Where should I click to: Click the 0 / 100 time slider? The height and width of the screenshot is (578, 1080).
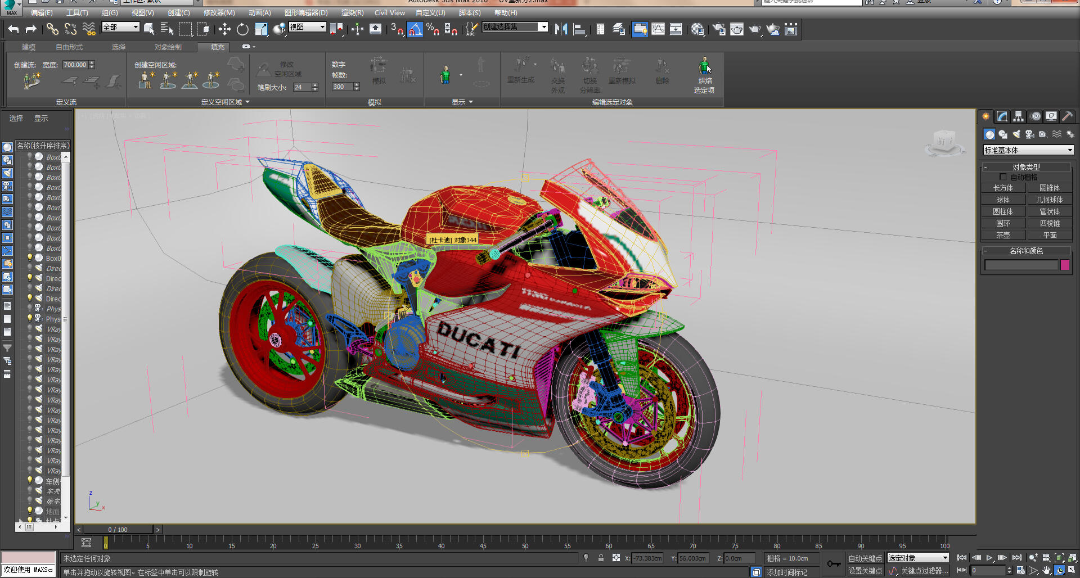[x=118, y=530]
